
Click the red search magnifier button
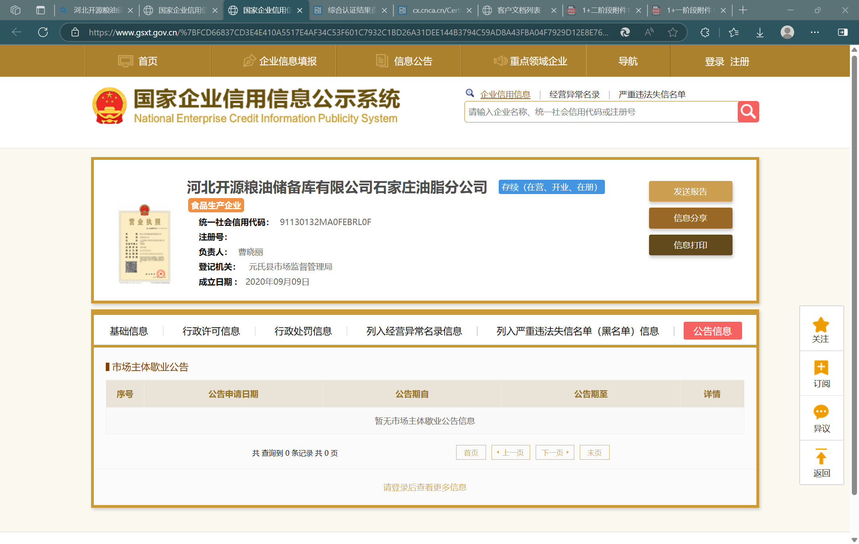click(x=748, y=112)
